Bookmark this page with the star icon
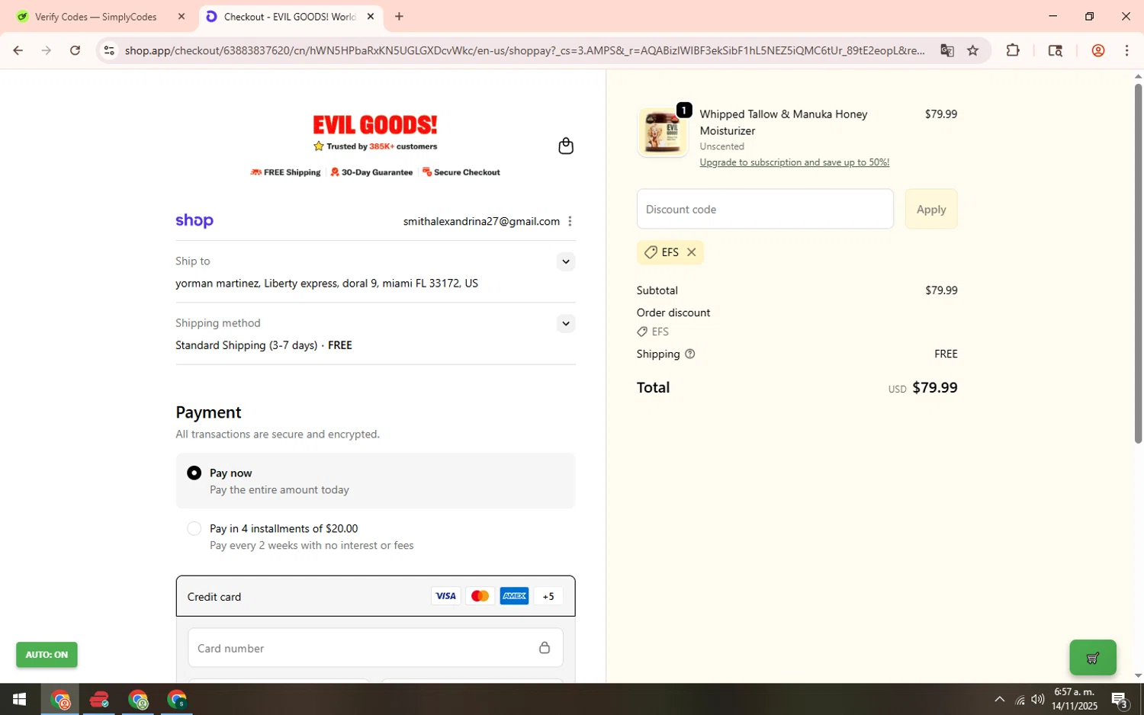The width and height of the screenshot is (1144, 715). (972, 50)
